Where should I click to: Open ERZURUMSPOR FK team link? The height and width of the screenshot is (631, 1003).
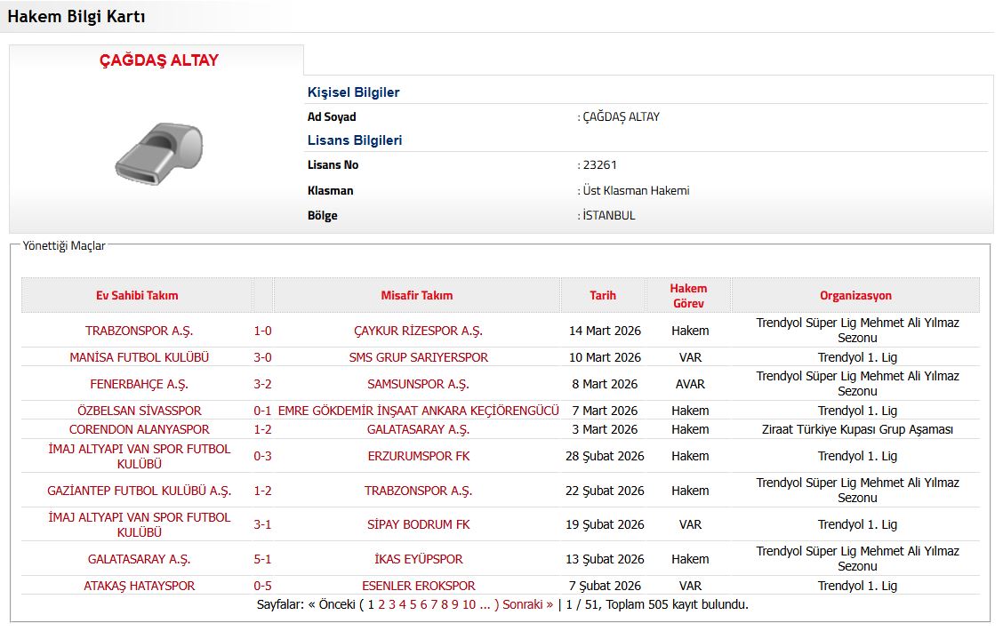point(418,456)
